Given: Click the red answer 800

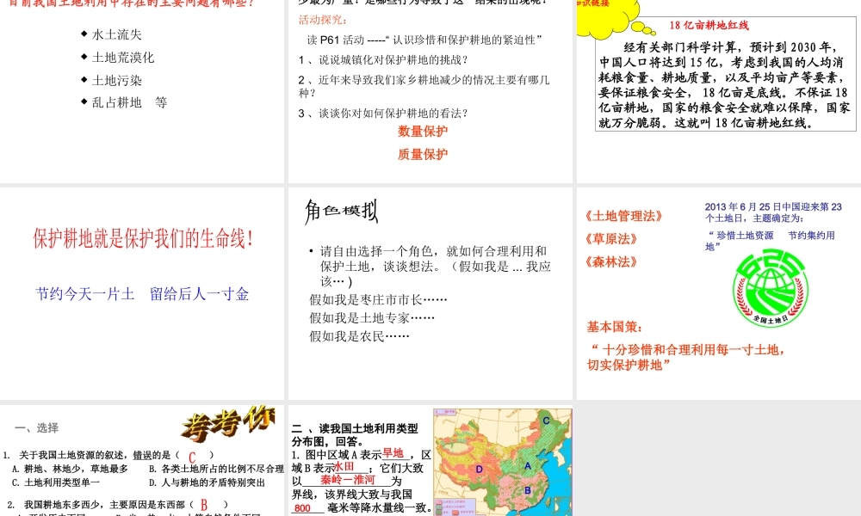Looking at the screenshot, I should pos(302,508).
